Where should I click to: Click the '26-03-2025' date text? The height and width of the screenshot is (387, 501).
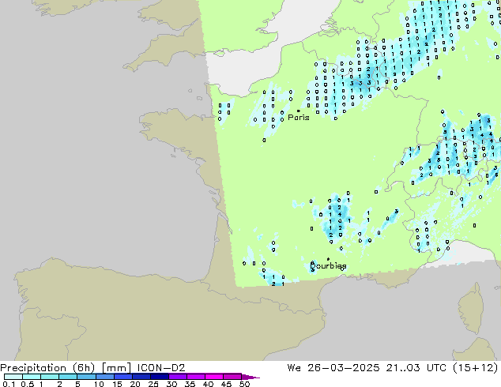(344, 368)
